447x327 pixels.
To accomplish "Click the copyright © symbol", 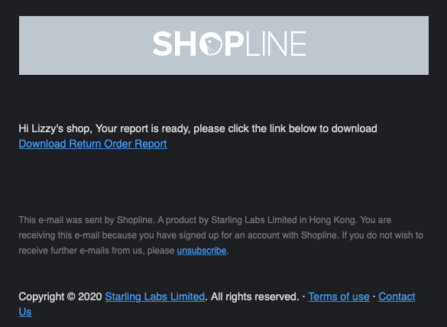I will 71,296.
